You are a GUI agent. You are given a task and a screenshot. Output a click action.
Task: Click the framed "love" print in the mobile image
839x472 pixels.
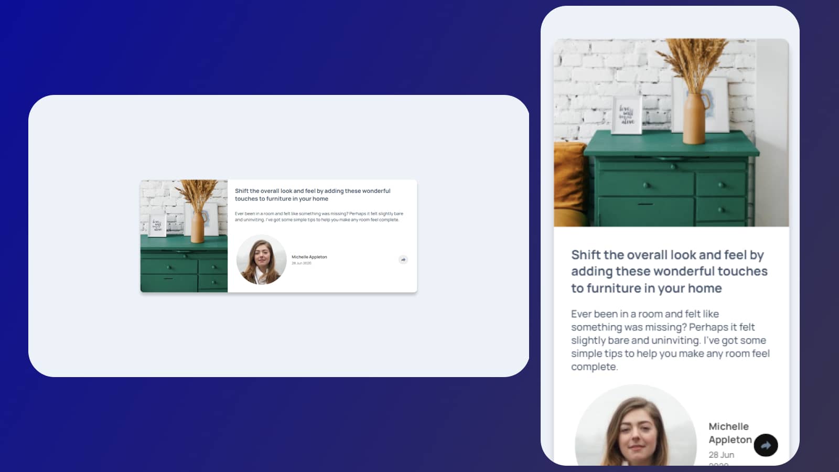pyautogui.click(x=627, y=114)
